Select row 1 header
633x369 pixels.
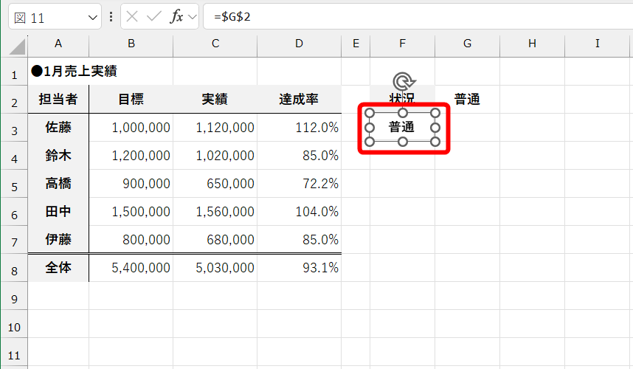(x=14, y=72)
